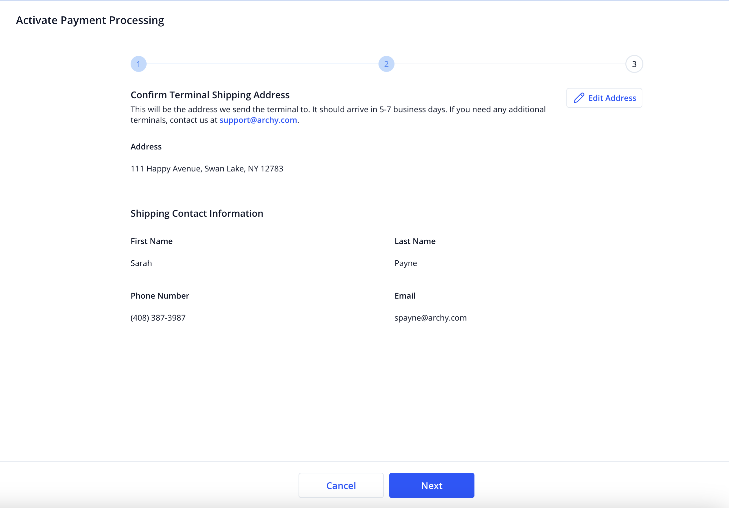
Task: Click the Shipping Contact Information heading
Action: click(197, 213)
